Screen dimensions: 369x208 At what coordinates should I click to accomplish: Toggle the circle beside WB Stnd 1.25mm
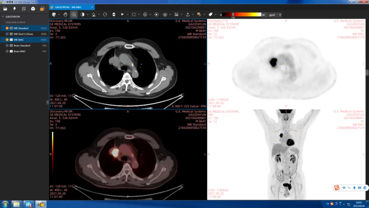(x=7, y=34)
